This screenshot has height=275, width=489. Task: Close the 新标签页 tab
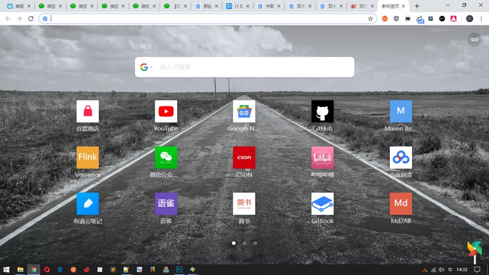[403, 6]
